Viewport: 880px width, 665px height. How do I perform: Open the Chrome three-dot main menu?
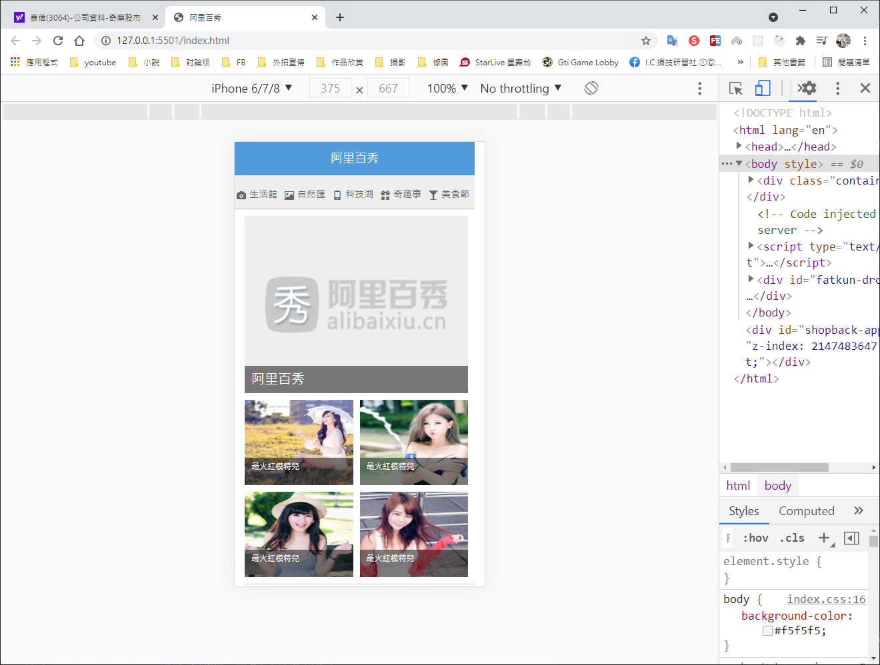pos(865,41)
